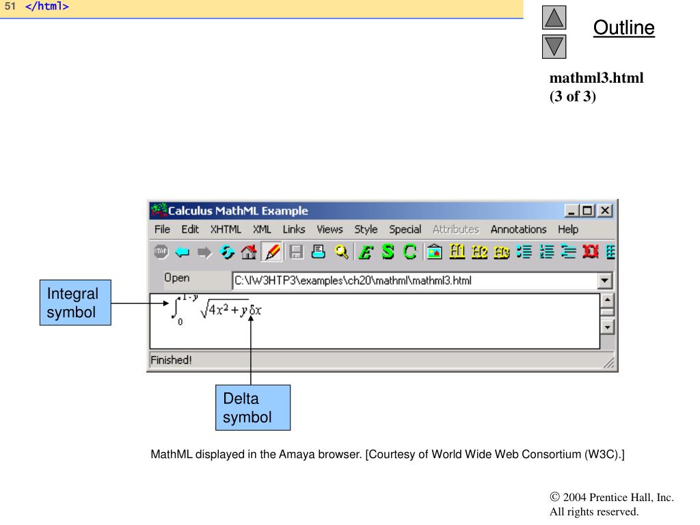The width and height of the screenshot is (700, 525).
Task: Apply Heading 3 with the H3 icon
Action: tap(501, 253)
